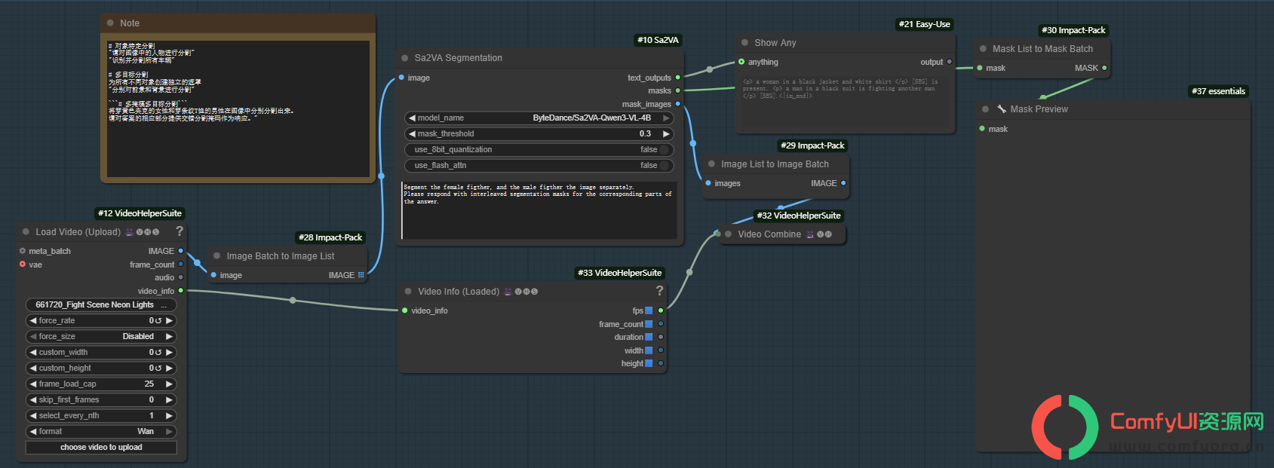Decrease mask_threshold with its left arrow
1274x468 pixels.
412,134
